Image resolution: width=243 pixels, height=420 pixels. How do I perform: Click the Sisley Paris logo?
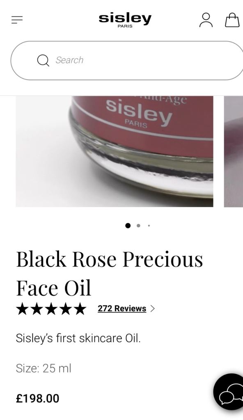pos(125,21)
